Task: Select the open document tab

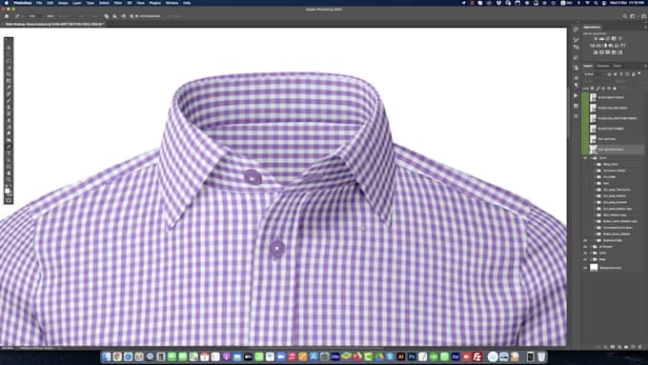Action: click(x=53, y=25)
